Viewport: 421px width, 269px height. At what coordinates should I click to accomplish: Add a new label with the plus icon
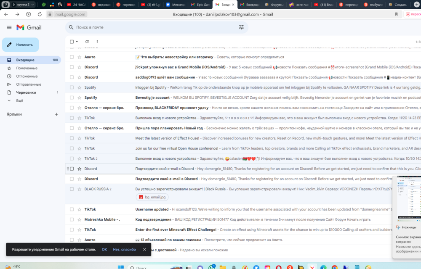(56, 114)
